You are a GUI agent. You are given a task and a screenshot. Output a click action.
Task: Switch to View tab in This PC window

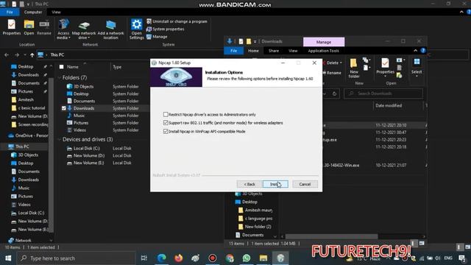(x=56, y=12)
